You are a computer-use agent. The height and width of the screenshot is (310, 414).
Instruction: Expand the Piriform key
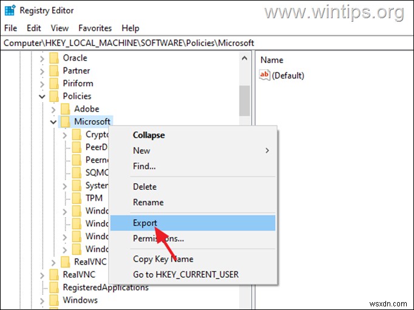(x=42, y=84)
